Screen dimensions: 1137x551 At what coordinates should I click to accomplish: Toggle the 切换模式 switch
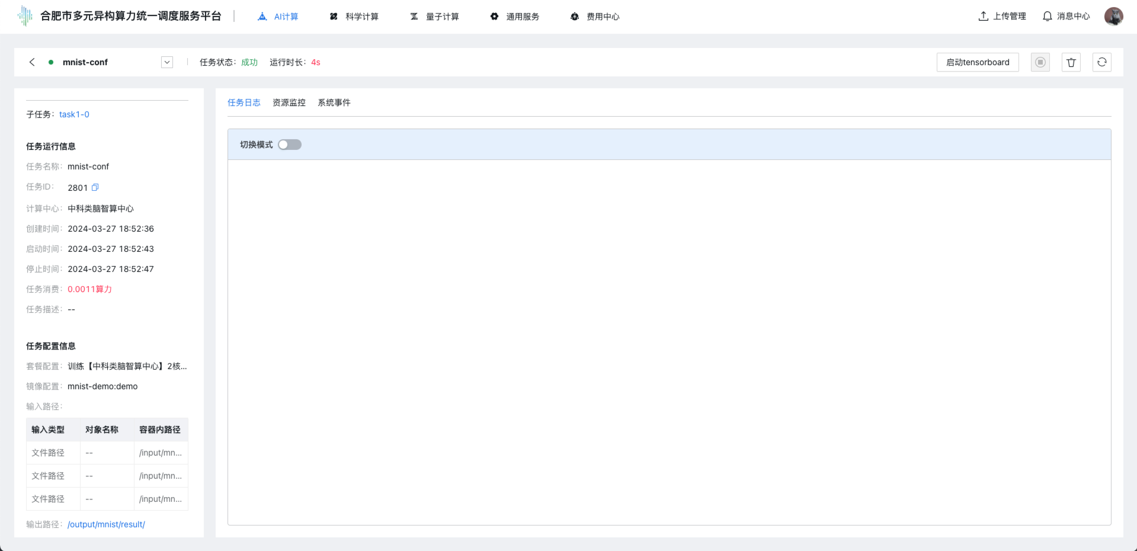tap(290, 145)
